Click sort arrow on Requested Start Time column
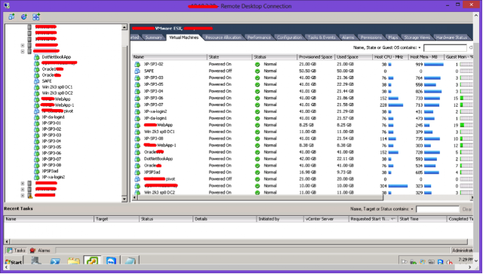This screenshot has height=274, width=483. pos(393,219)
